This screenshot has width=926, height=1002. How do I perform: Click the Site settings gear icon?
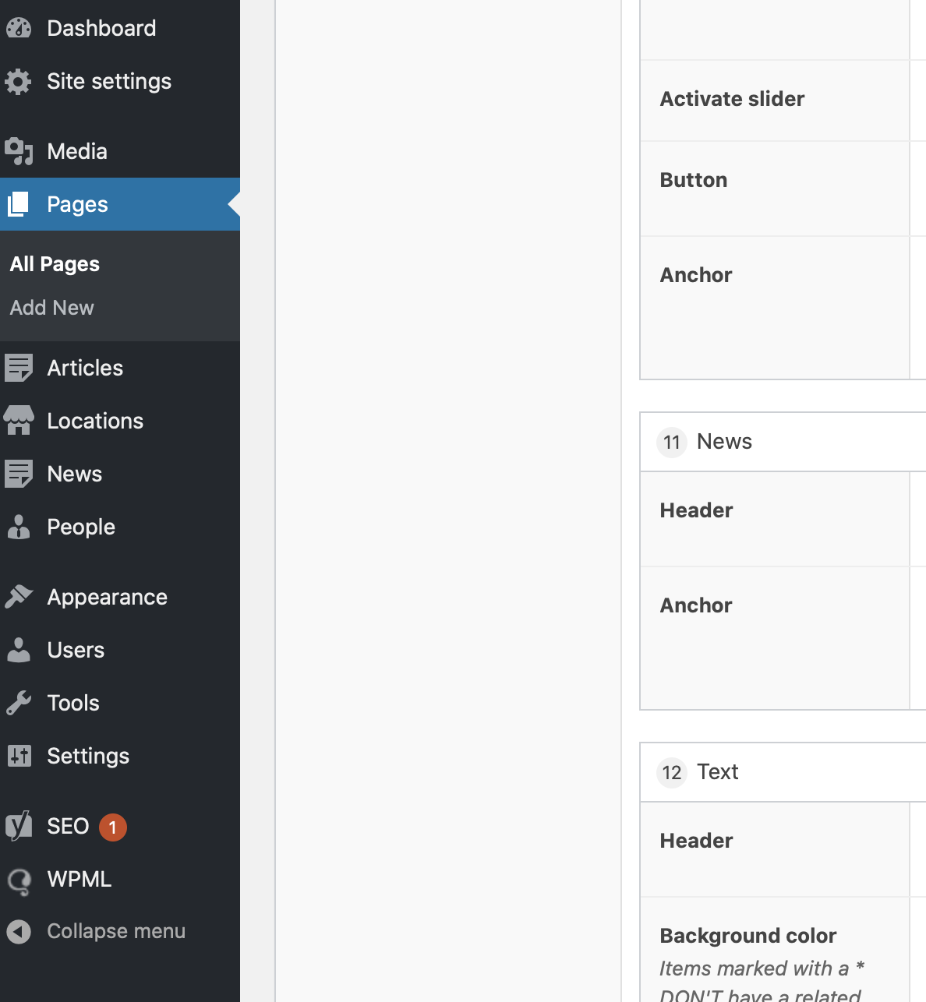[x=19, y=82]
